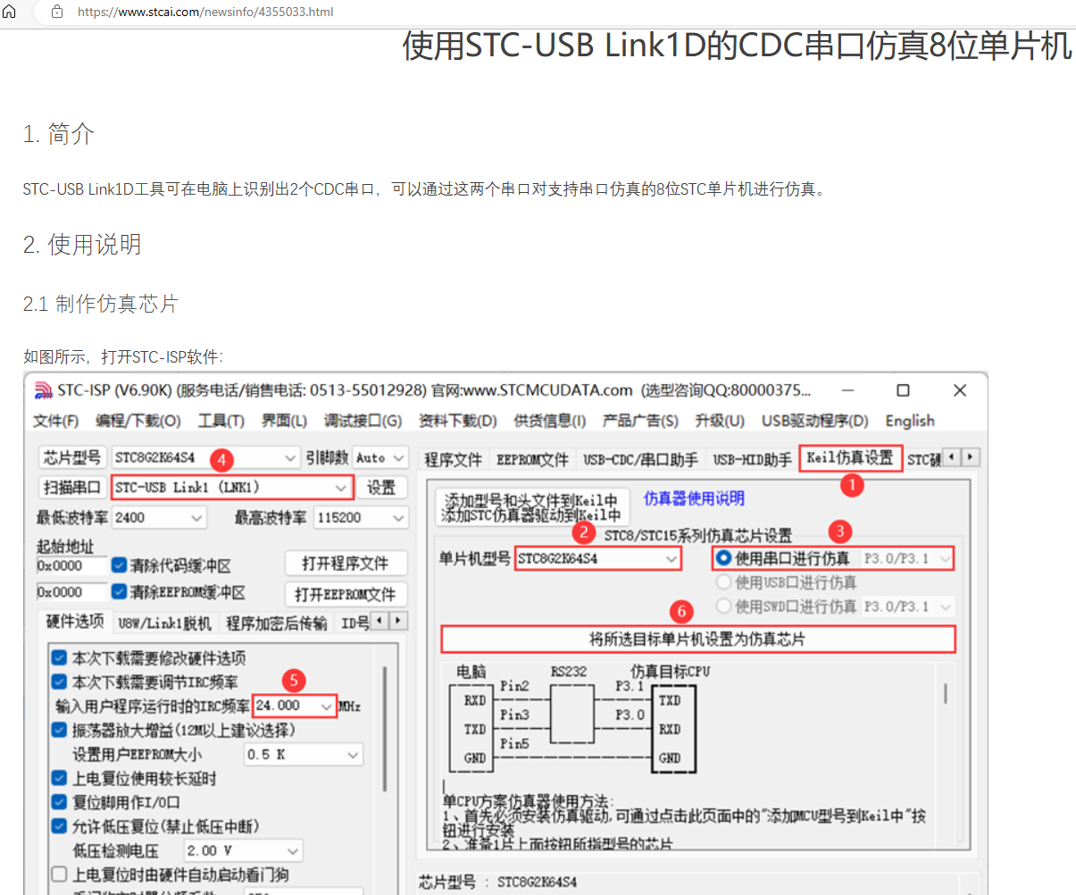Viewport: 1076px width, 895px height.
Task: Open the 仿真器使用说明 link
Action: (x=694, y=498)
